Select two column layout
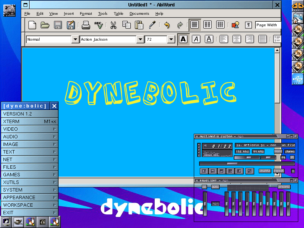Image resolution: width=304 pixels, height=228 pixels. (207, 25)
